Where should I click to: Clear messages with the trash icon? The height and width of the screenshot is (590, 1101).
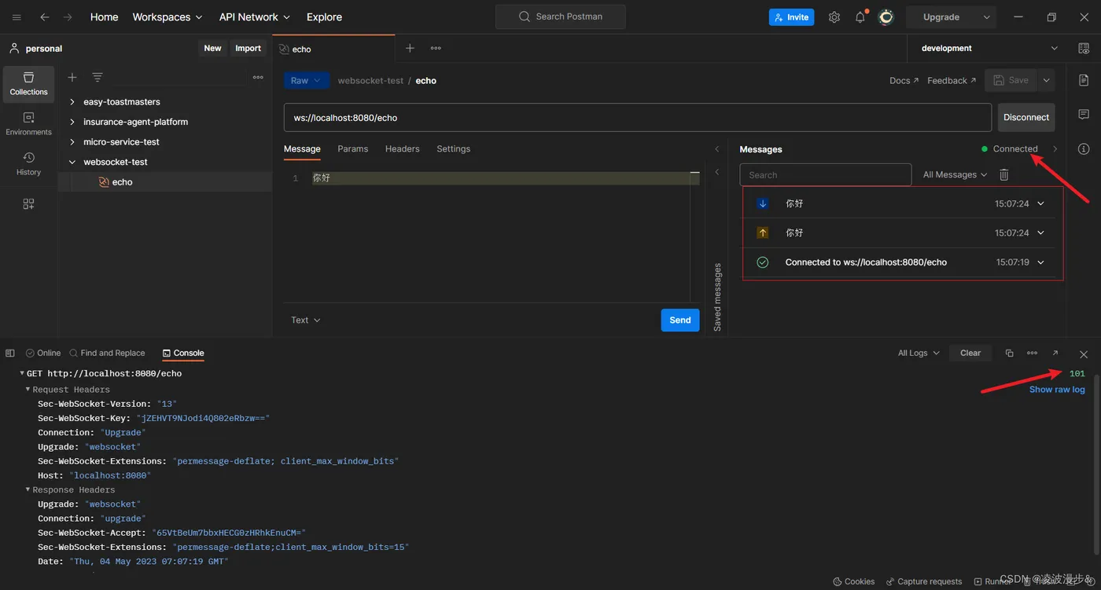[x=1004, y=174]
